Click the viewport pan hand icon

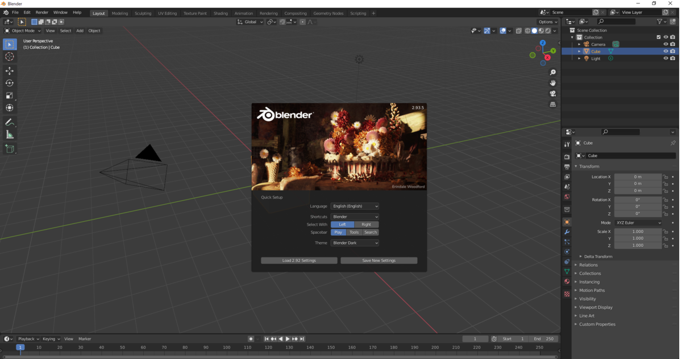tap(553, 83)
